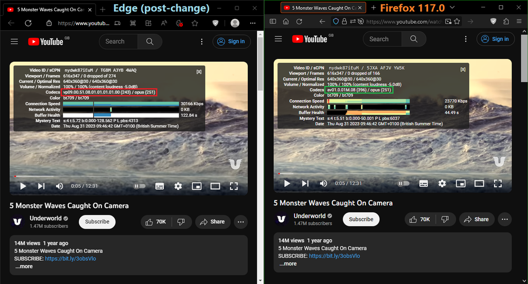The image size is (528, 284).
Task: Open Edge Collections icon
Action: 149,23
